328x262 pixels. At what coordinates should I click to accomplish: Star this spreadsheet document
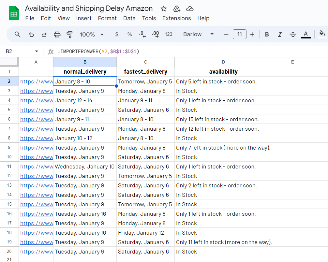point(164,9)
